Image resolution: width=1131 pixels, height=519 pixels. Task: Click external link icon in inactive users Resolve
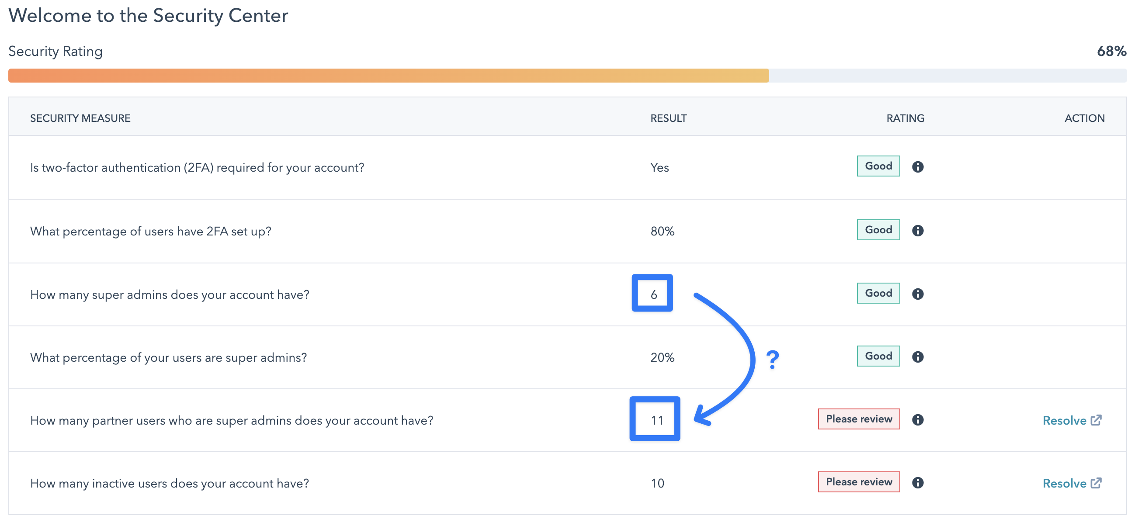click(1096, 483)
